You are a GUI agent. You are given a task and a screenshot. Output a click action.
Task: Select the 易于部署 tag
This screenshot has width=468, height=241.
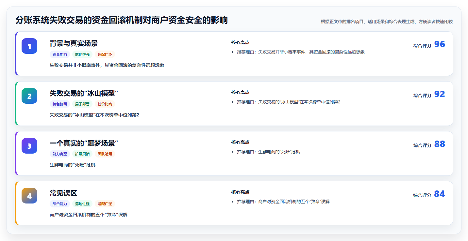click(x=82, y=104)
